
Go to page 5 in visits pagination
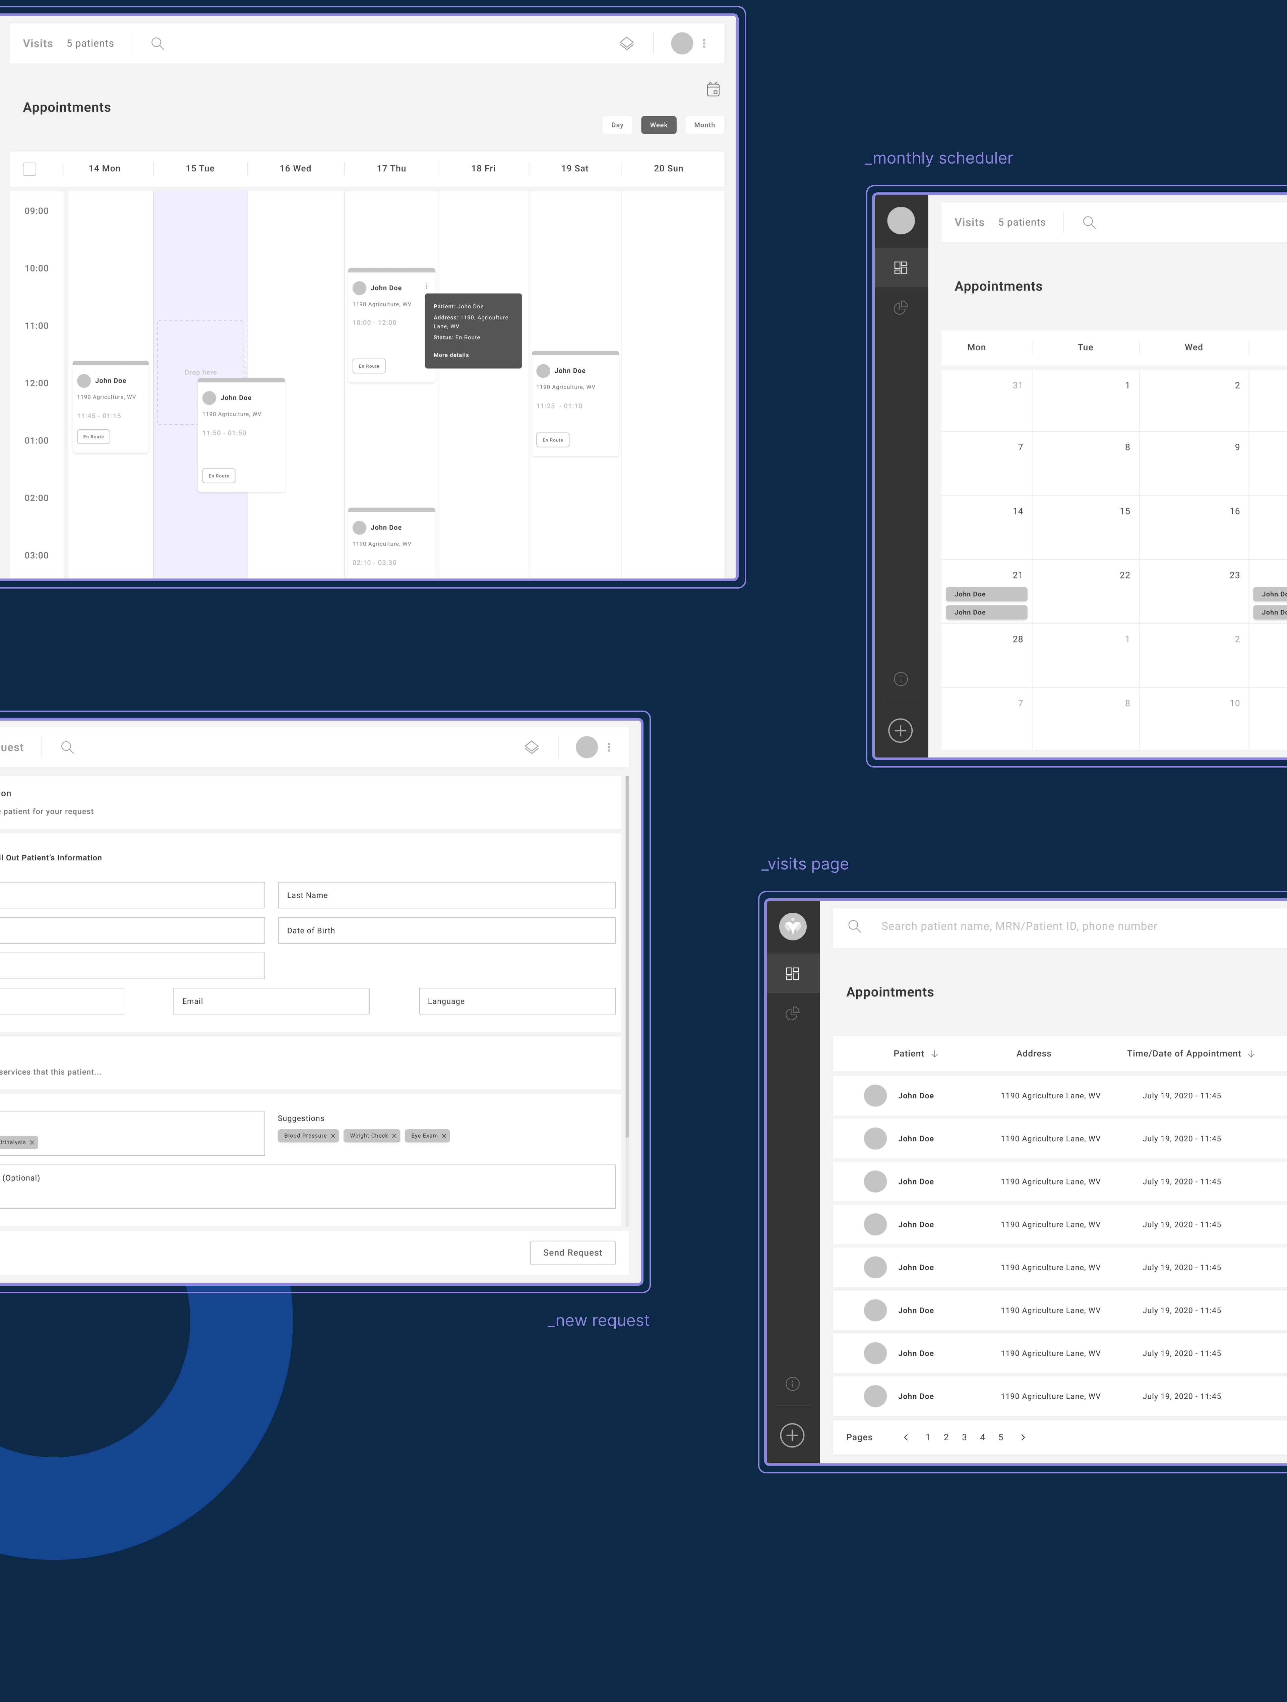point(1001,1437)
